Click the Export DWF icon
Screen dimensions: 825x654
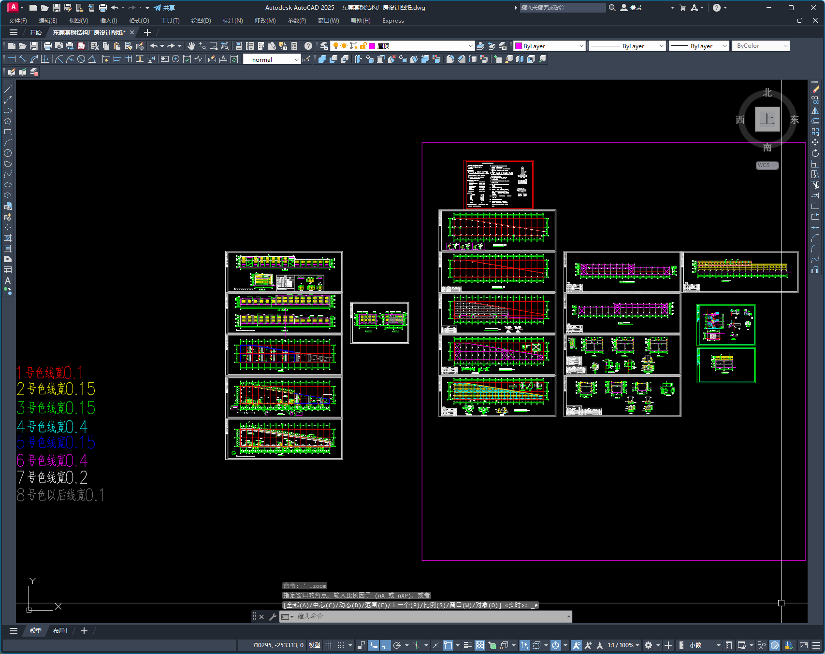click(81, 46)
